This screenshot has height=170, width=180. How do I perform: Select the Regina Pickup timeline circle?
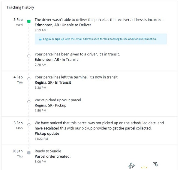pyautogui.click(x=29, y=102)
